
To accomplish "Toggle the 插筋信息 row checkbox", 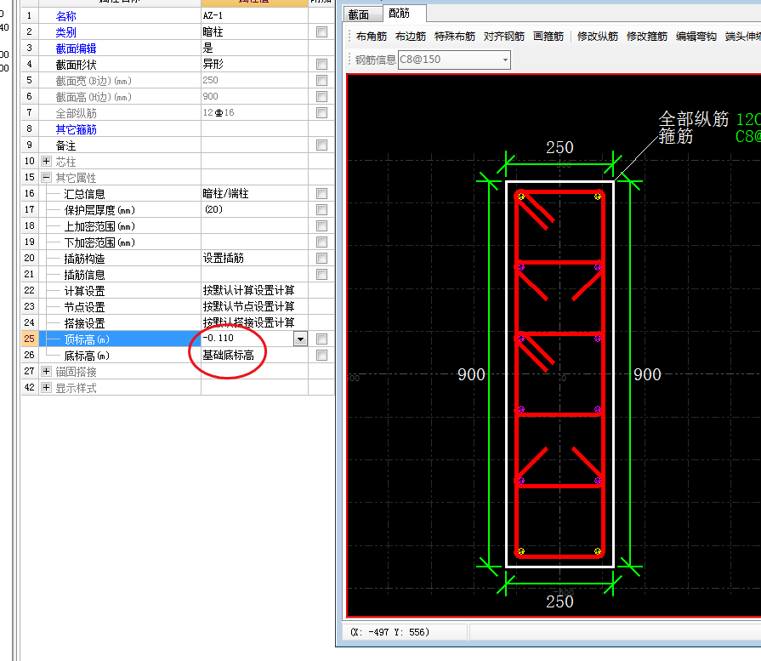I will tap(321, 275).
